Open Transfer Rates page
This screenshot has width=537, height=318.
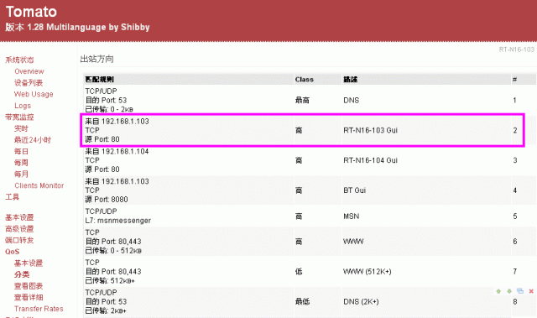point(39,309)
